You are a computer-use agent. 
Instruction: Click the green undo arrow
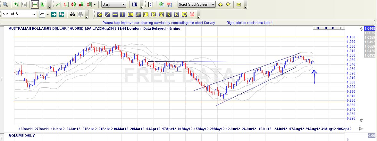pyautogui.click(x=16, y=4)
